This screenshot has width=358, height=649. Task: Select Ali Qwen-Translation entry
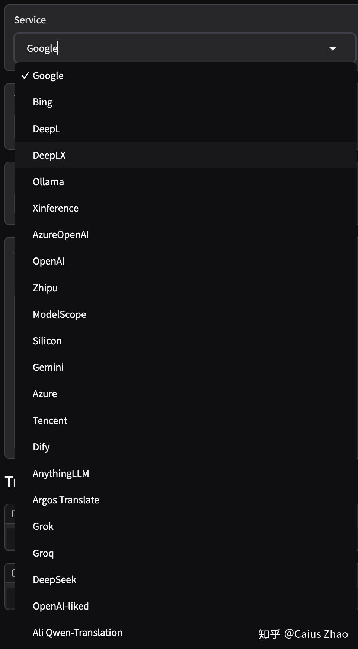(x=77, y=633)
